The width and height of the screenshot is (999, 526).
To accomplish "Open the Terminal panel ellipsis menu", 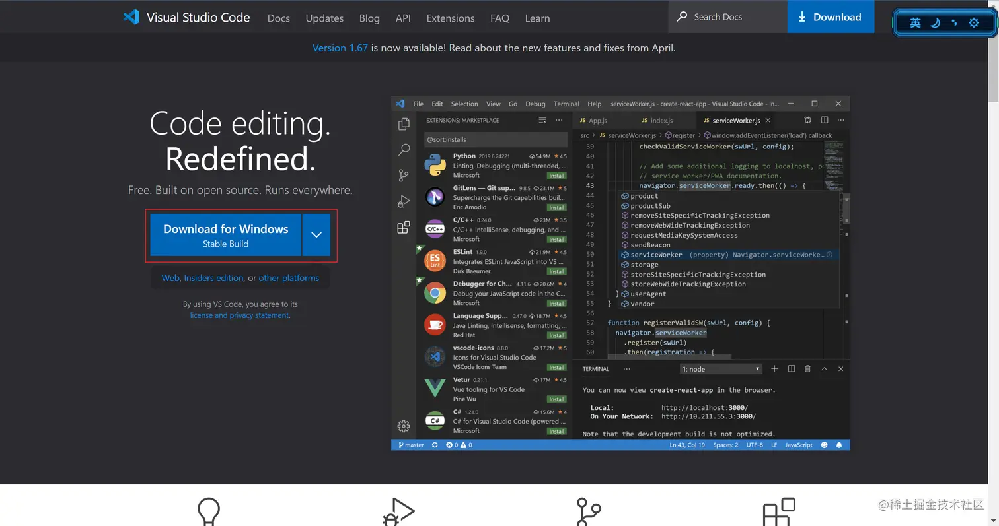I will (x=627, y=369).
